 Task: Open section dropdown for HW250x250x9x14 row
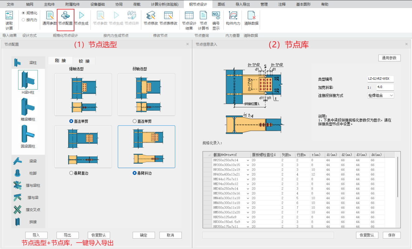click(x=248, y=160)
